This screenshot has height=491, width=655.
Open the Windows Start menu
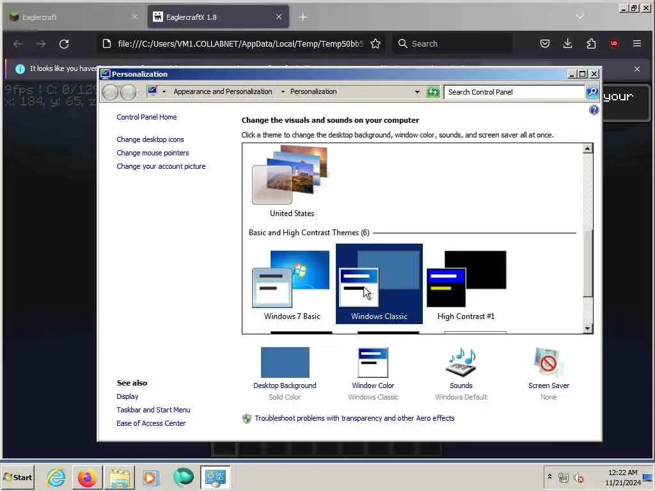point(17,477)
